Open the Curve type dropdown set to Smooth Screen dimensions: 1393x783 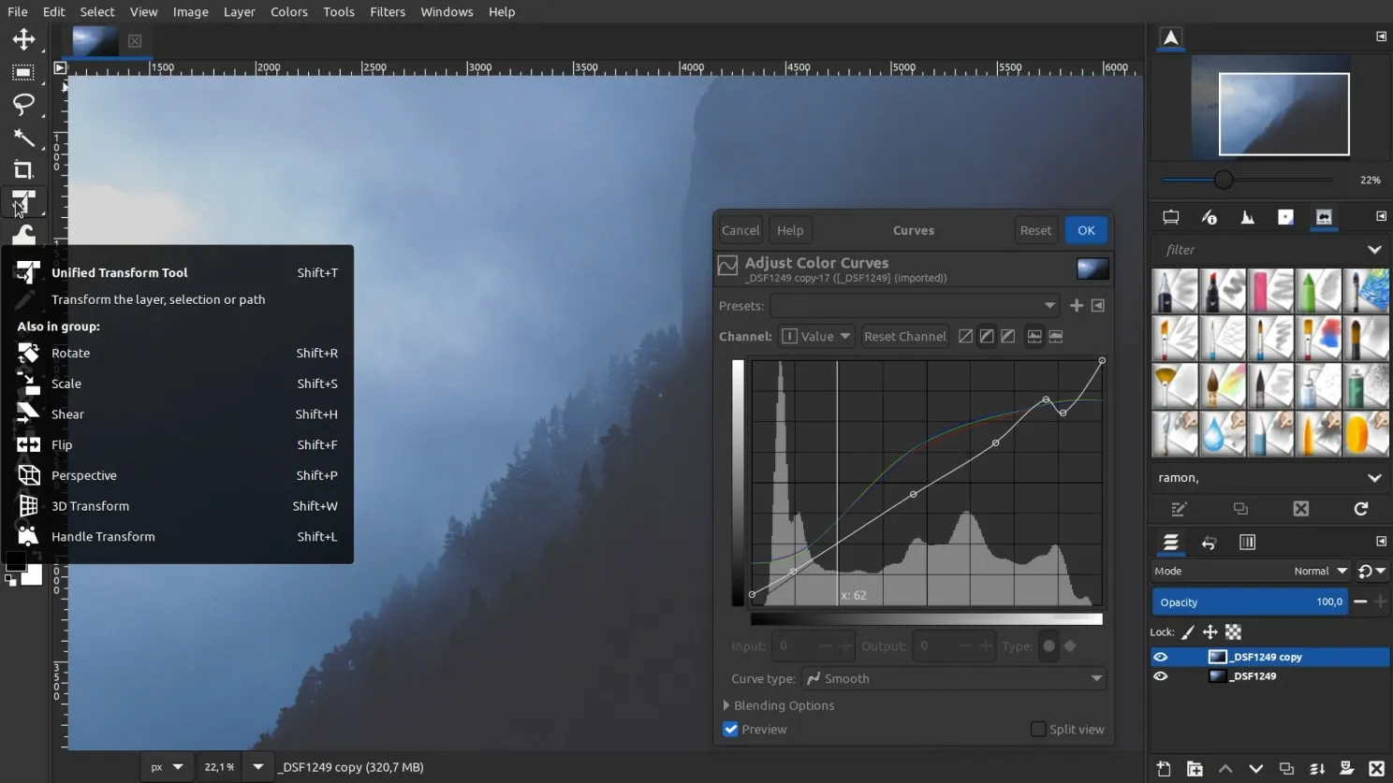(953, 677)
